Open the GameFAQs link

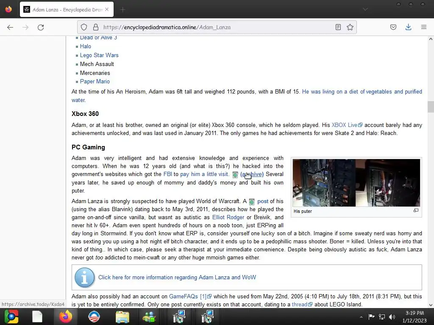coord(184,297)
